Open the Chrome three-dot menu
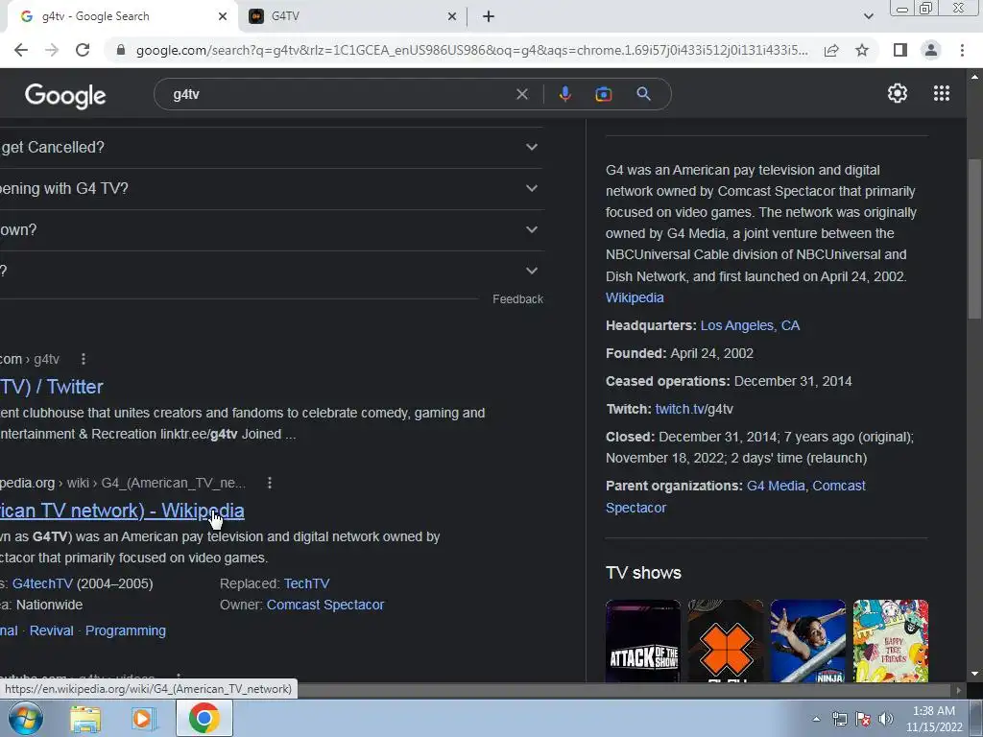 (962, 50)
